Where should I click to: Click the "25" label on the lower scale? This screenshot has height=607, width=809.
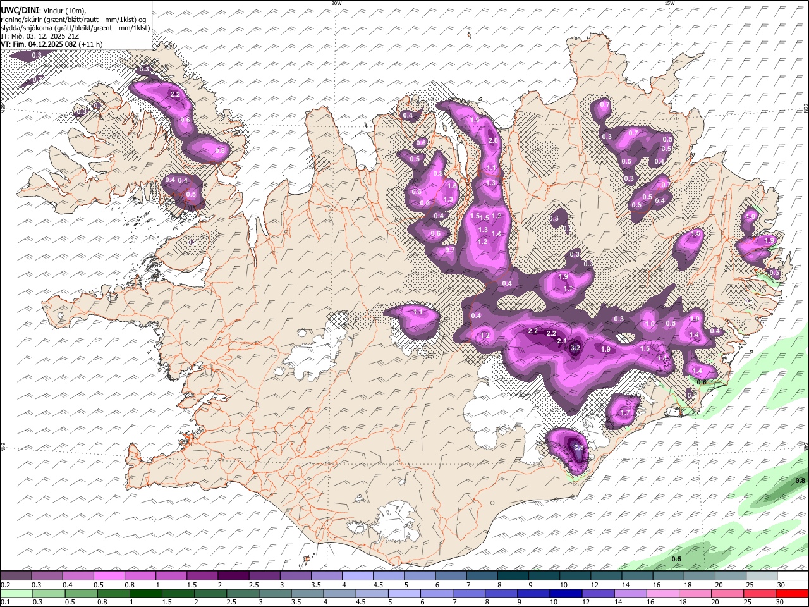(x=748, y=602)
